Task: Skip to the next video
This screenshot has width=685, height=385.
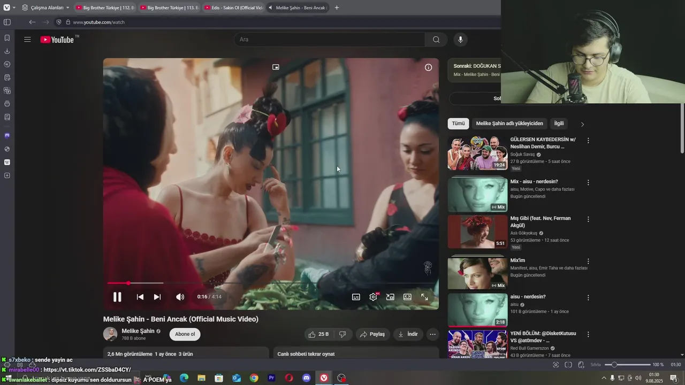Action: click(157, 297)
